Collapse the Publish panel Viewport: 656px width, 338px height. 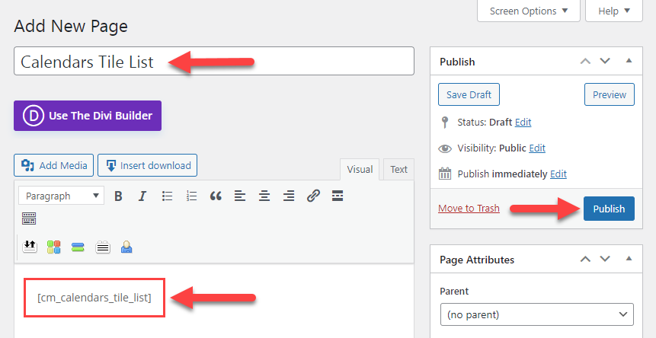[629, 61]
